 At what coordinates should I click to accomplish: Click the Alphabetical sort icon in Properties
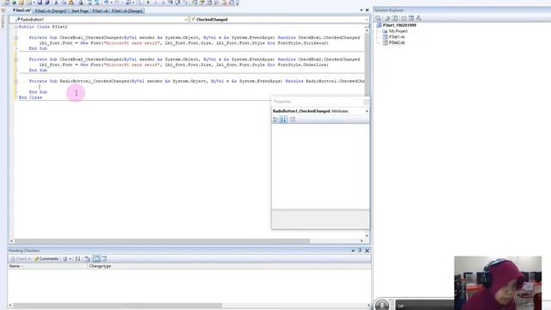click(283, 120)
